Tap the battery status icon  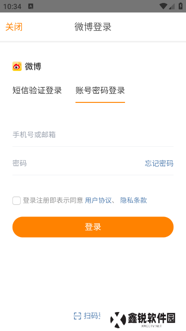[180, 6]
